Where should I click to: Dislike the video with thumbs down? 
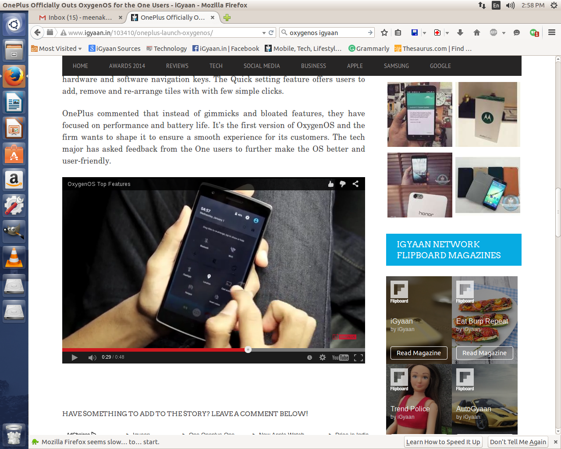click(343, 184)
